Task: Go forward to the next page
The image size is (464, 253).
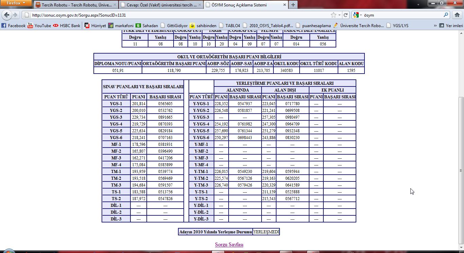Action: [15, 15]
